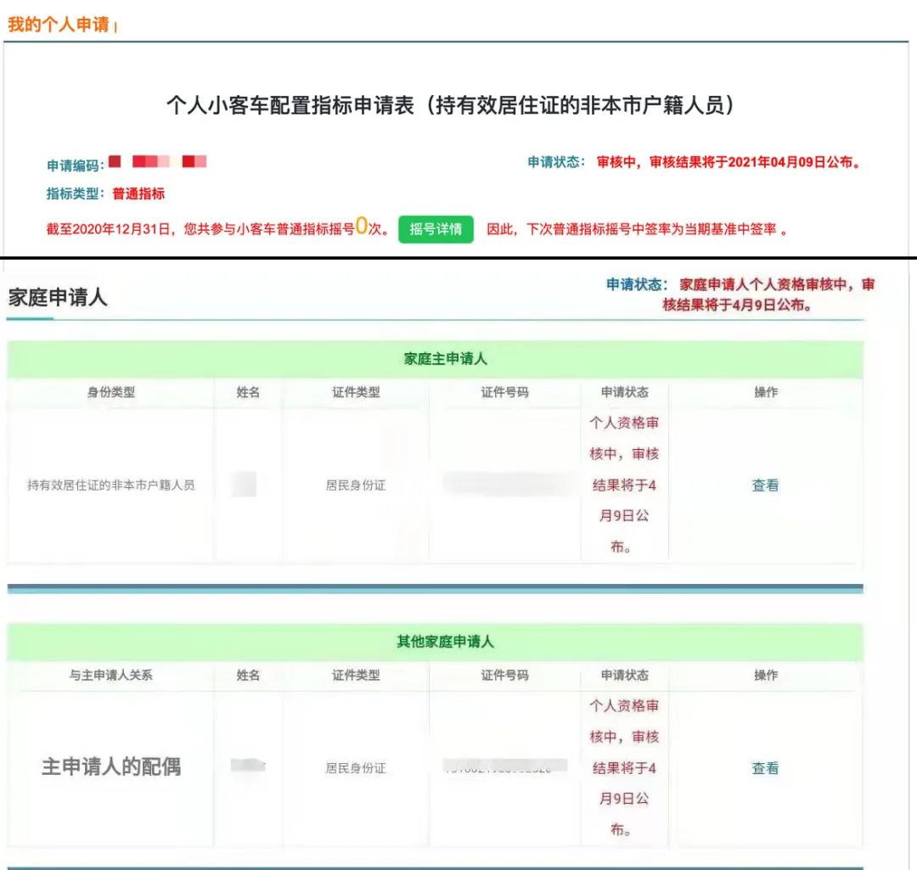Click 居民身份证 cell in 其他家庭申请人 table

click(356, 767)
